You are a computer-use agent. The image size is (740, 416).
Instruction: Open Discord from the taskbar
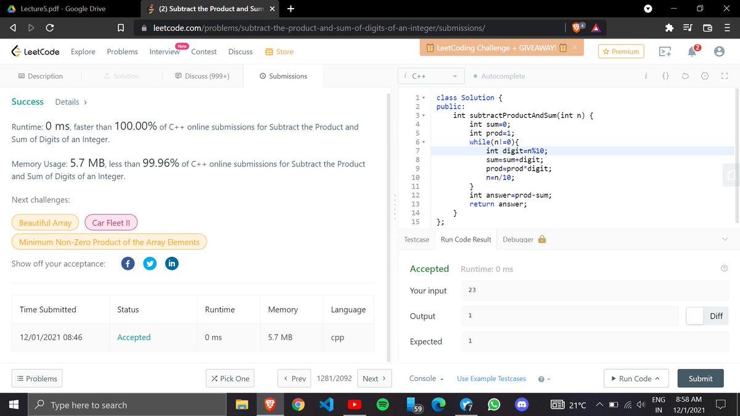[x=522, y=405]
